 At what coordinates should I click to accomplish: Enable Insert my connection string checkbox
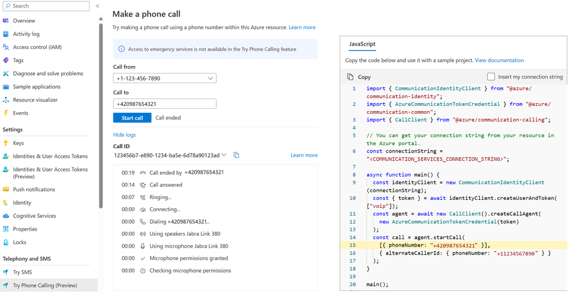pos(491,76)
